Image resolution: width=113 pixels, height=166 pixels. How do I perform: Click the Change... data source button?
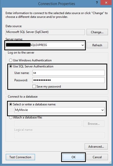[x=97, y=32]
